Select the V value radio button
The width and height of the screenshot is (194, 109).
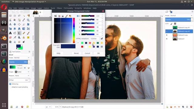pos(78,23)
